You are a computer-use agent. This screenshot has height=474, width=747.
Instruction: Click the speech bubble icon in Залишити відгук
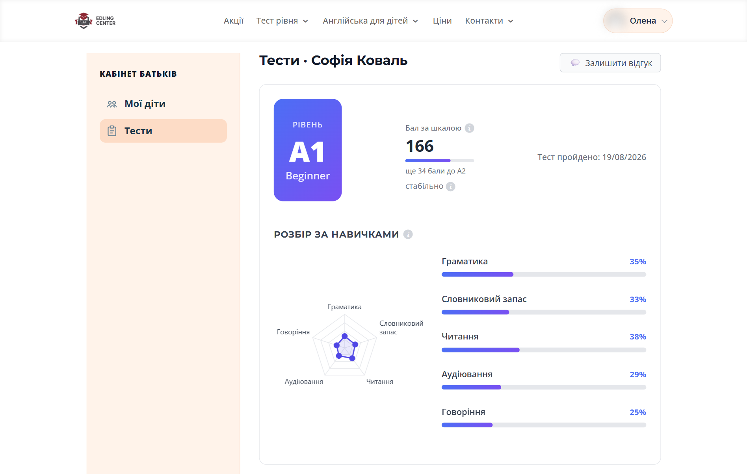click(575, 63)
